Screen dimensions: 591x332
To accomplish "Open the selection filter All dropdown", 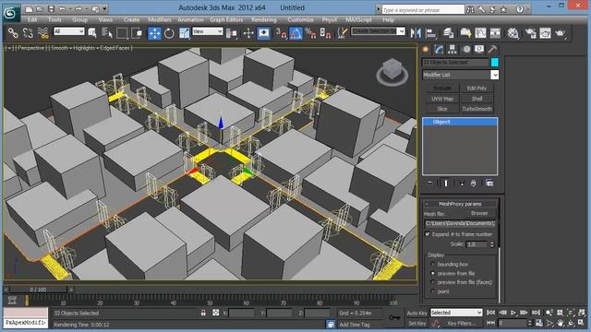I will [69, 31].
